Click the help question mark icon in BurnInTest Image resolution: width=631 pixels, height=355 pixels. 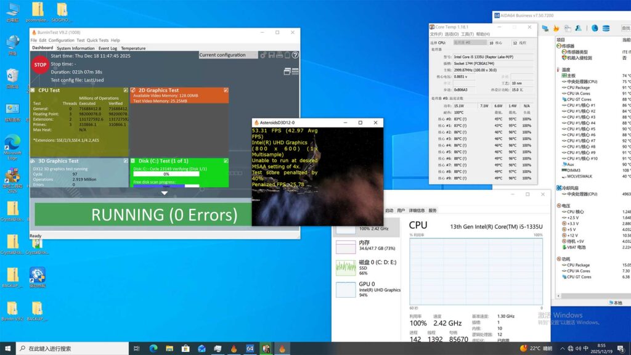coord(295,55)
